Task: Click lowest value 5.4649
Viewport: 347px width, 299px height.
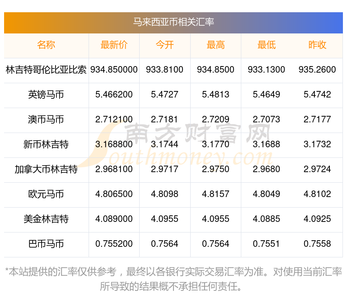Action: (x=267, y=95)
